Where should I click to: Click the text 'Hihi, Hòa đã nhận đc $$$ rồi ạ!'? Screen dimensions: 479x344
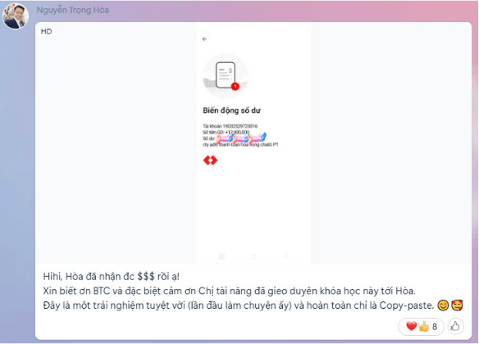click(112, 277)
